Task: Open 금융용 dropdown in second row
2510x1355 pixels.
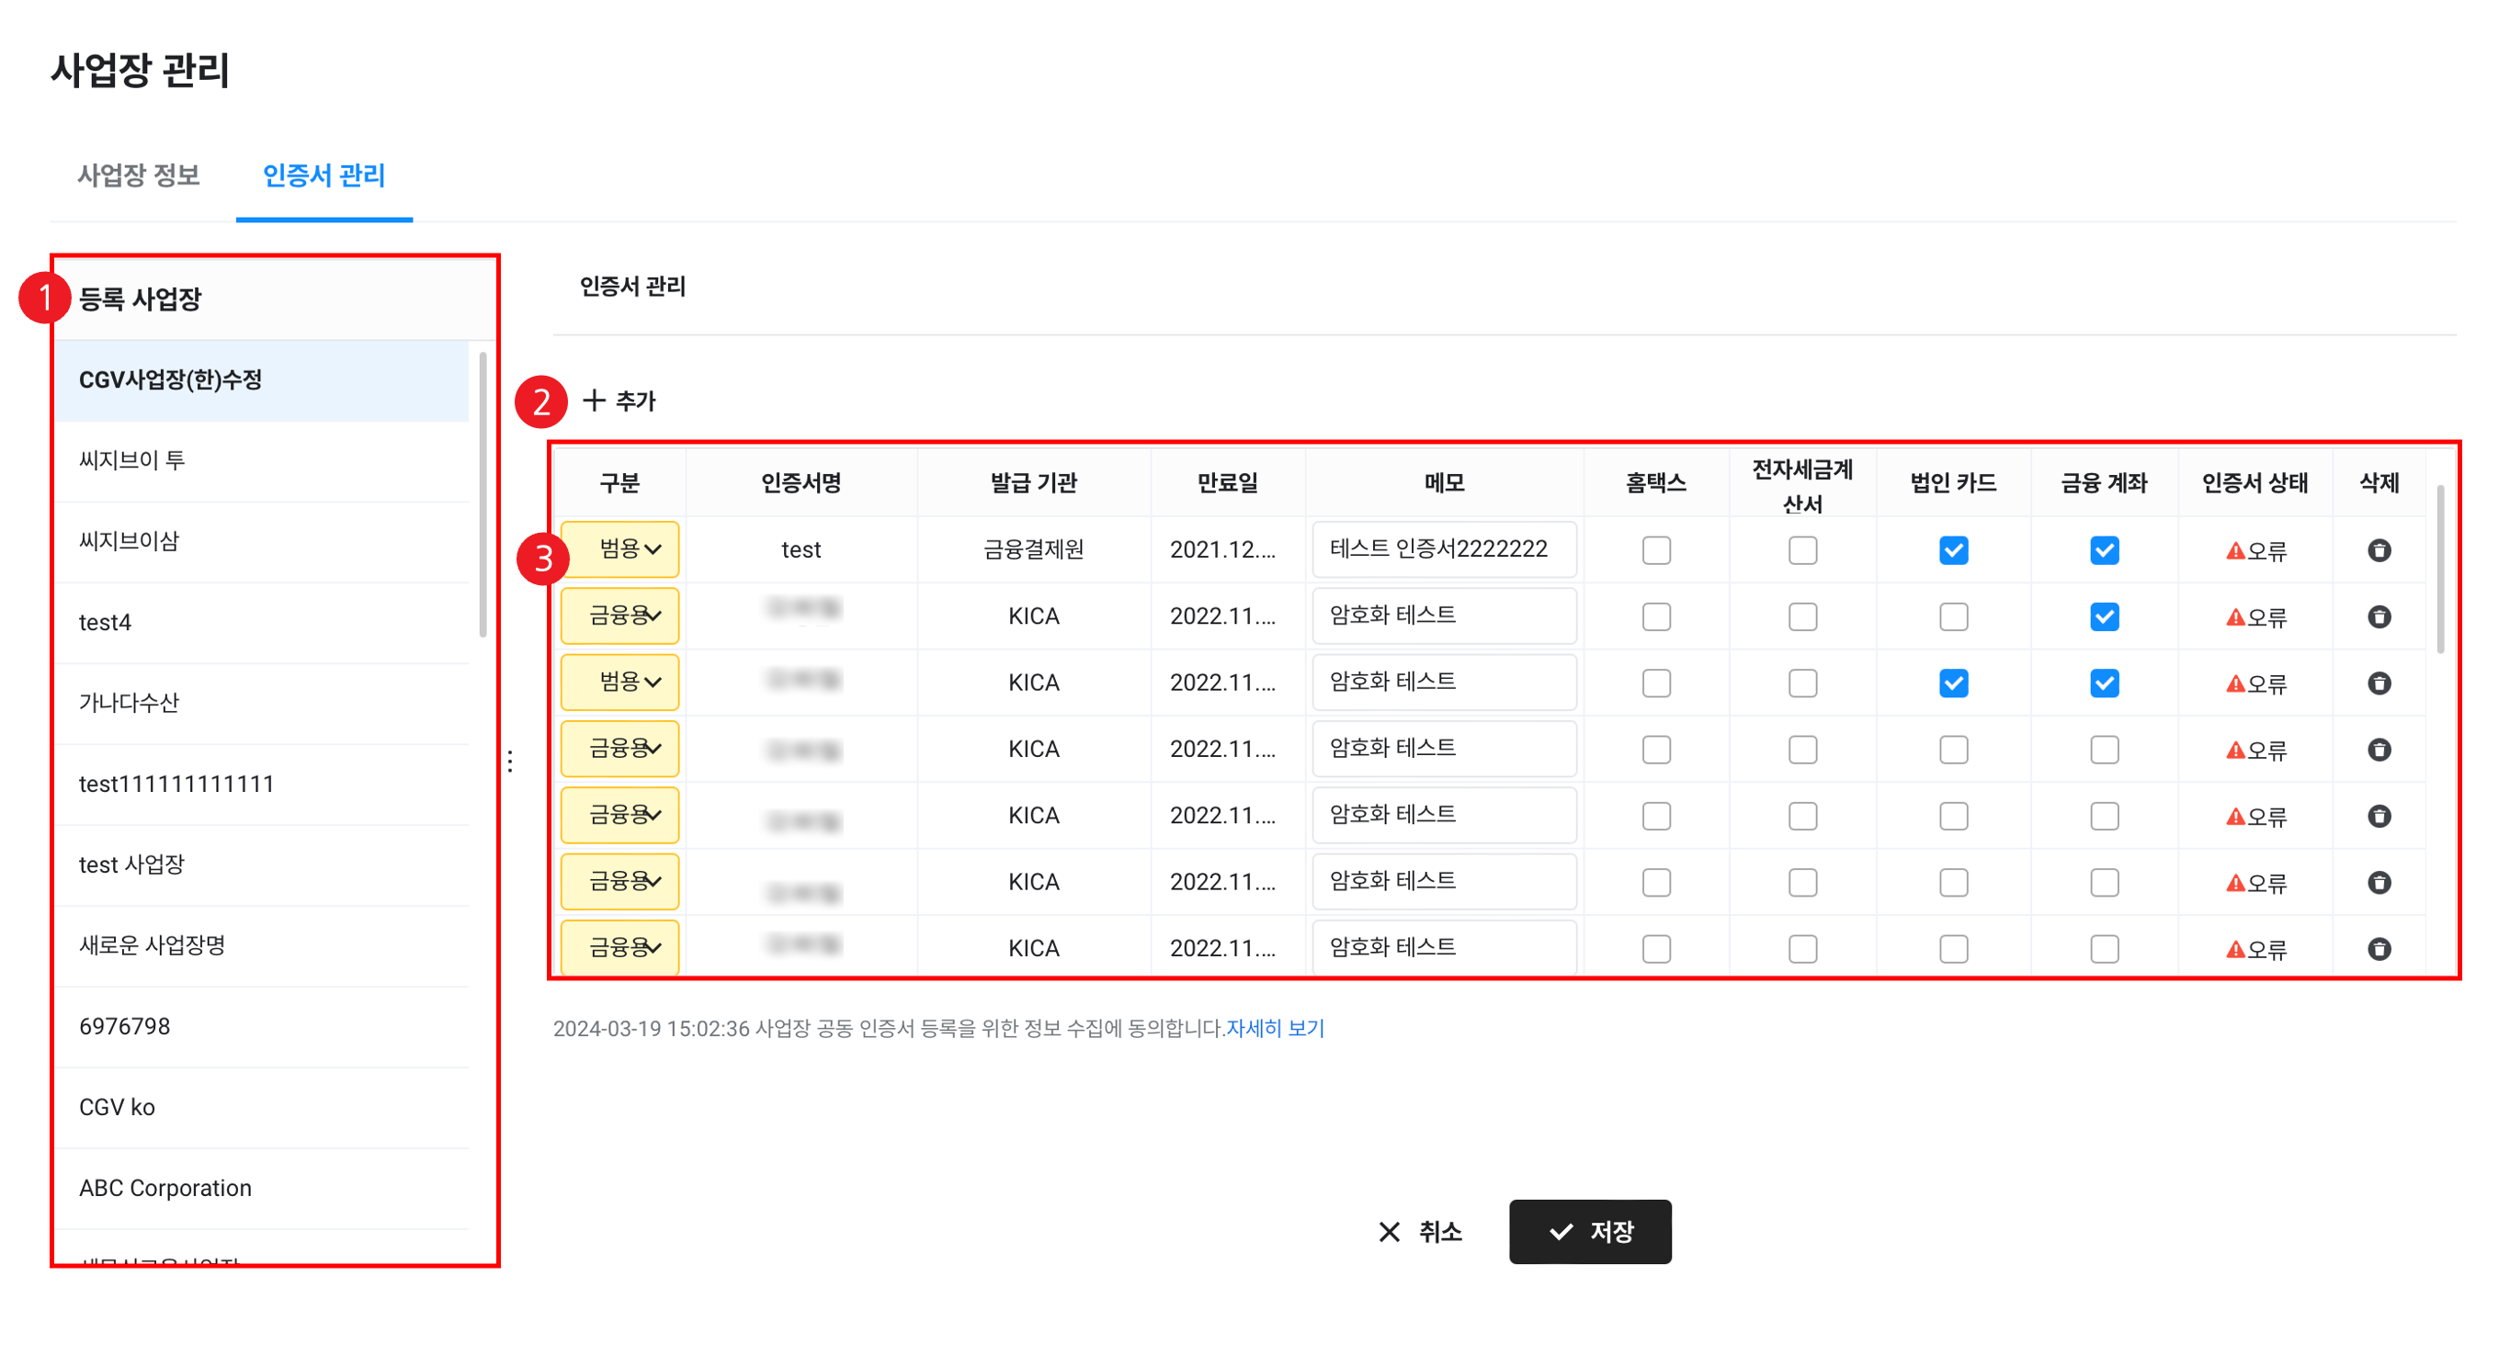Action: tap(619, 615)
